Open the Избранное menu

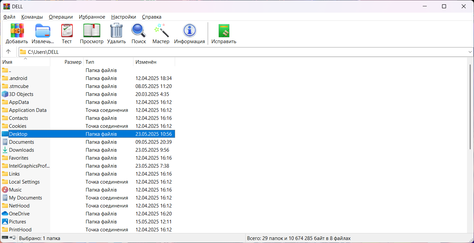92,17
